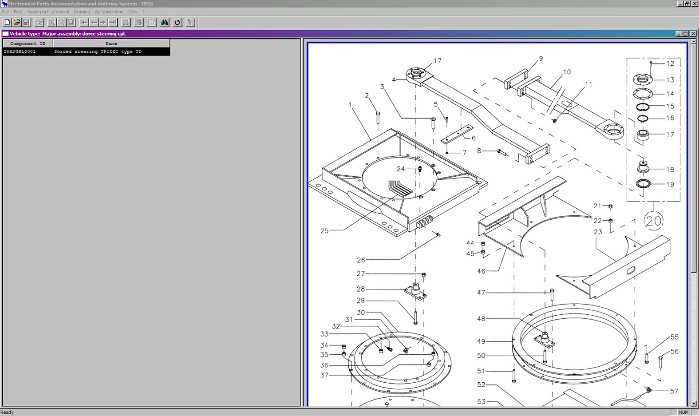The height and width of the screenshot is (416, 699).
Task: Open the Spare parts proposal menu
Action: [48, 12]
